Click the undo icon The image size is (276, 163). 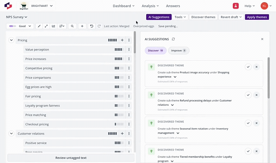click(91, 26)
